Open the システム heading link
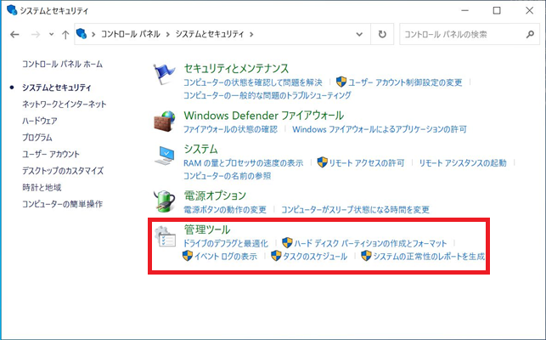The width and height of the screenshot is (546, 340). 200,150
